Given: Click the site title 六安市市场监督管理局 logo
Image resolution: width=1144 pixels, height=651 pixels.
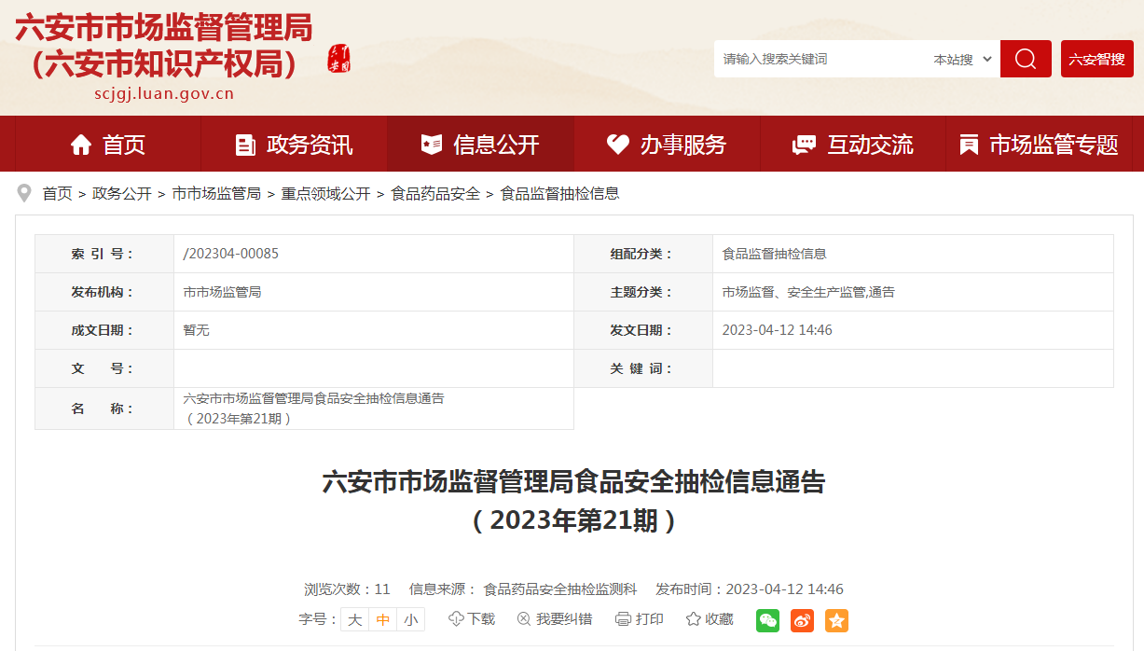Looking at the screenshot, I should click(x=164, y=46).
